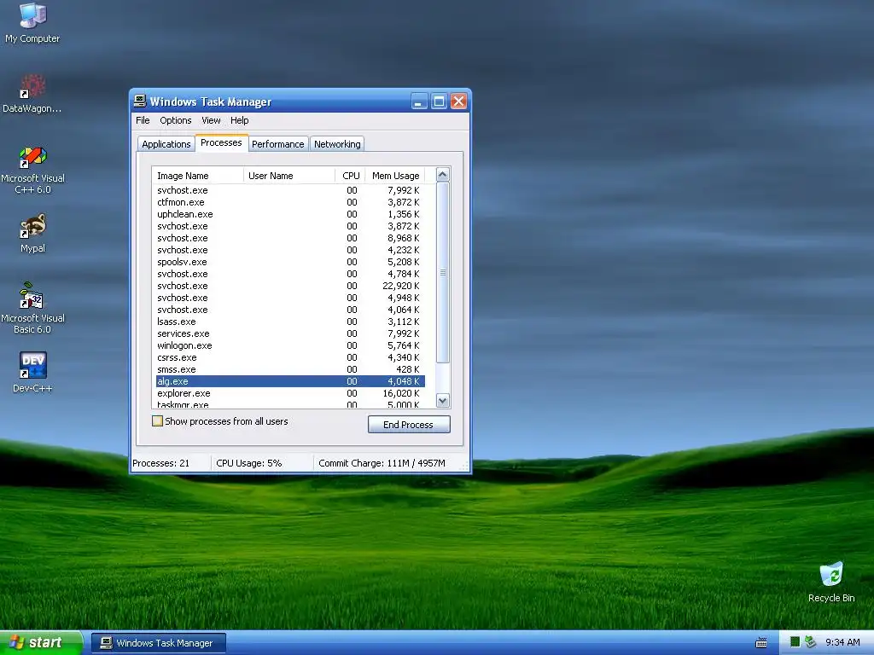Click the Safely Remove Hardware tray icon
Viewport: 874px width, 655px height.
810,642
